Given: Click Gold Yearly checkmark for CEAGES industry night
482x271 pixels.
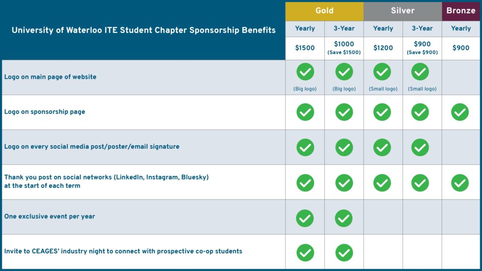Looking at the screenshot, I should tap(305, 253).
